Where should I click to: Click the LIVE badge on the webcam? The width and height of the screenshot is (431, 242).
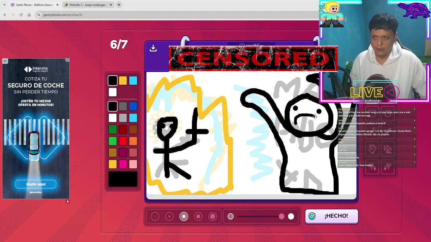point(374,92)
